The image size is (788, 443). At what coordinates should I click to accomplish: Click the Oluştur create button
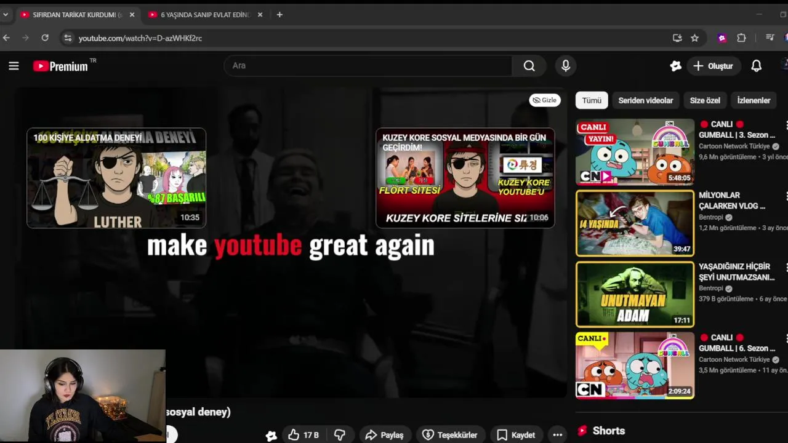[713, 66]
